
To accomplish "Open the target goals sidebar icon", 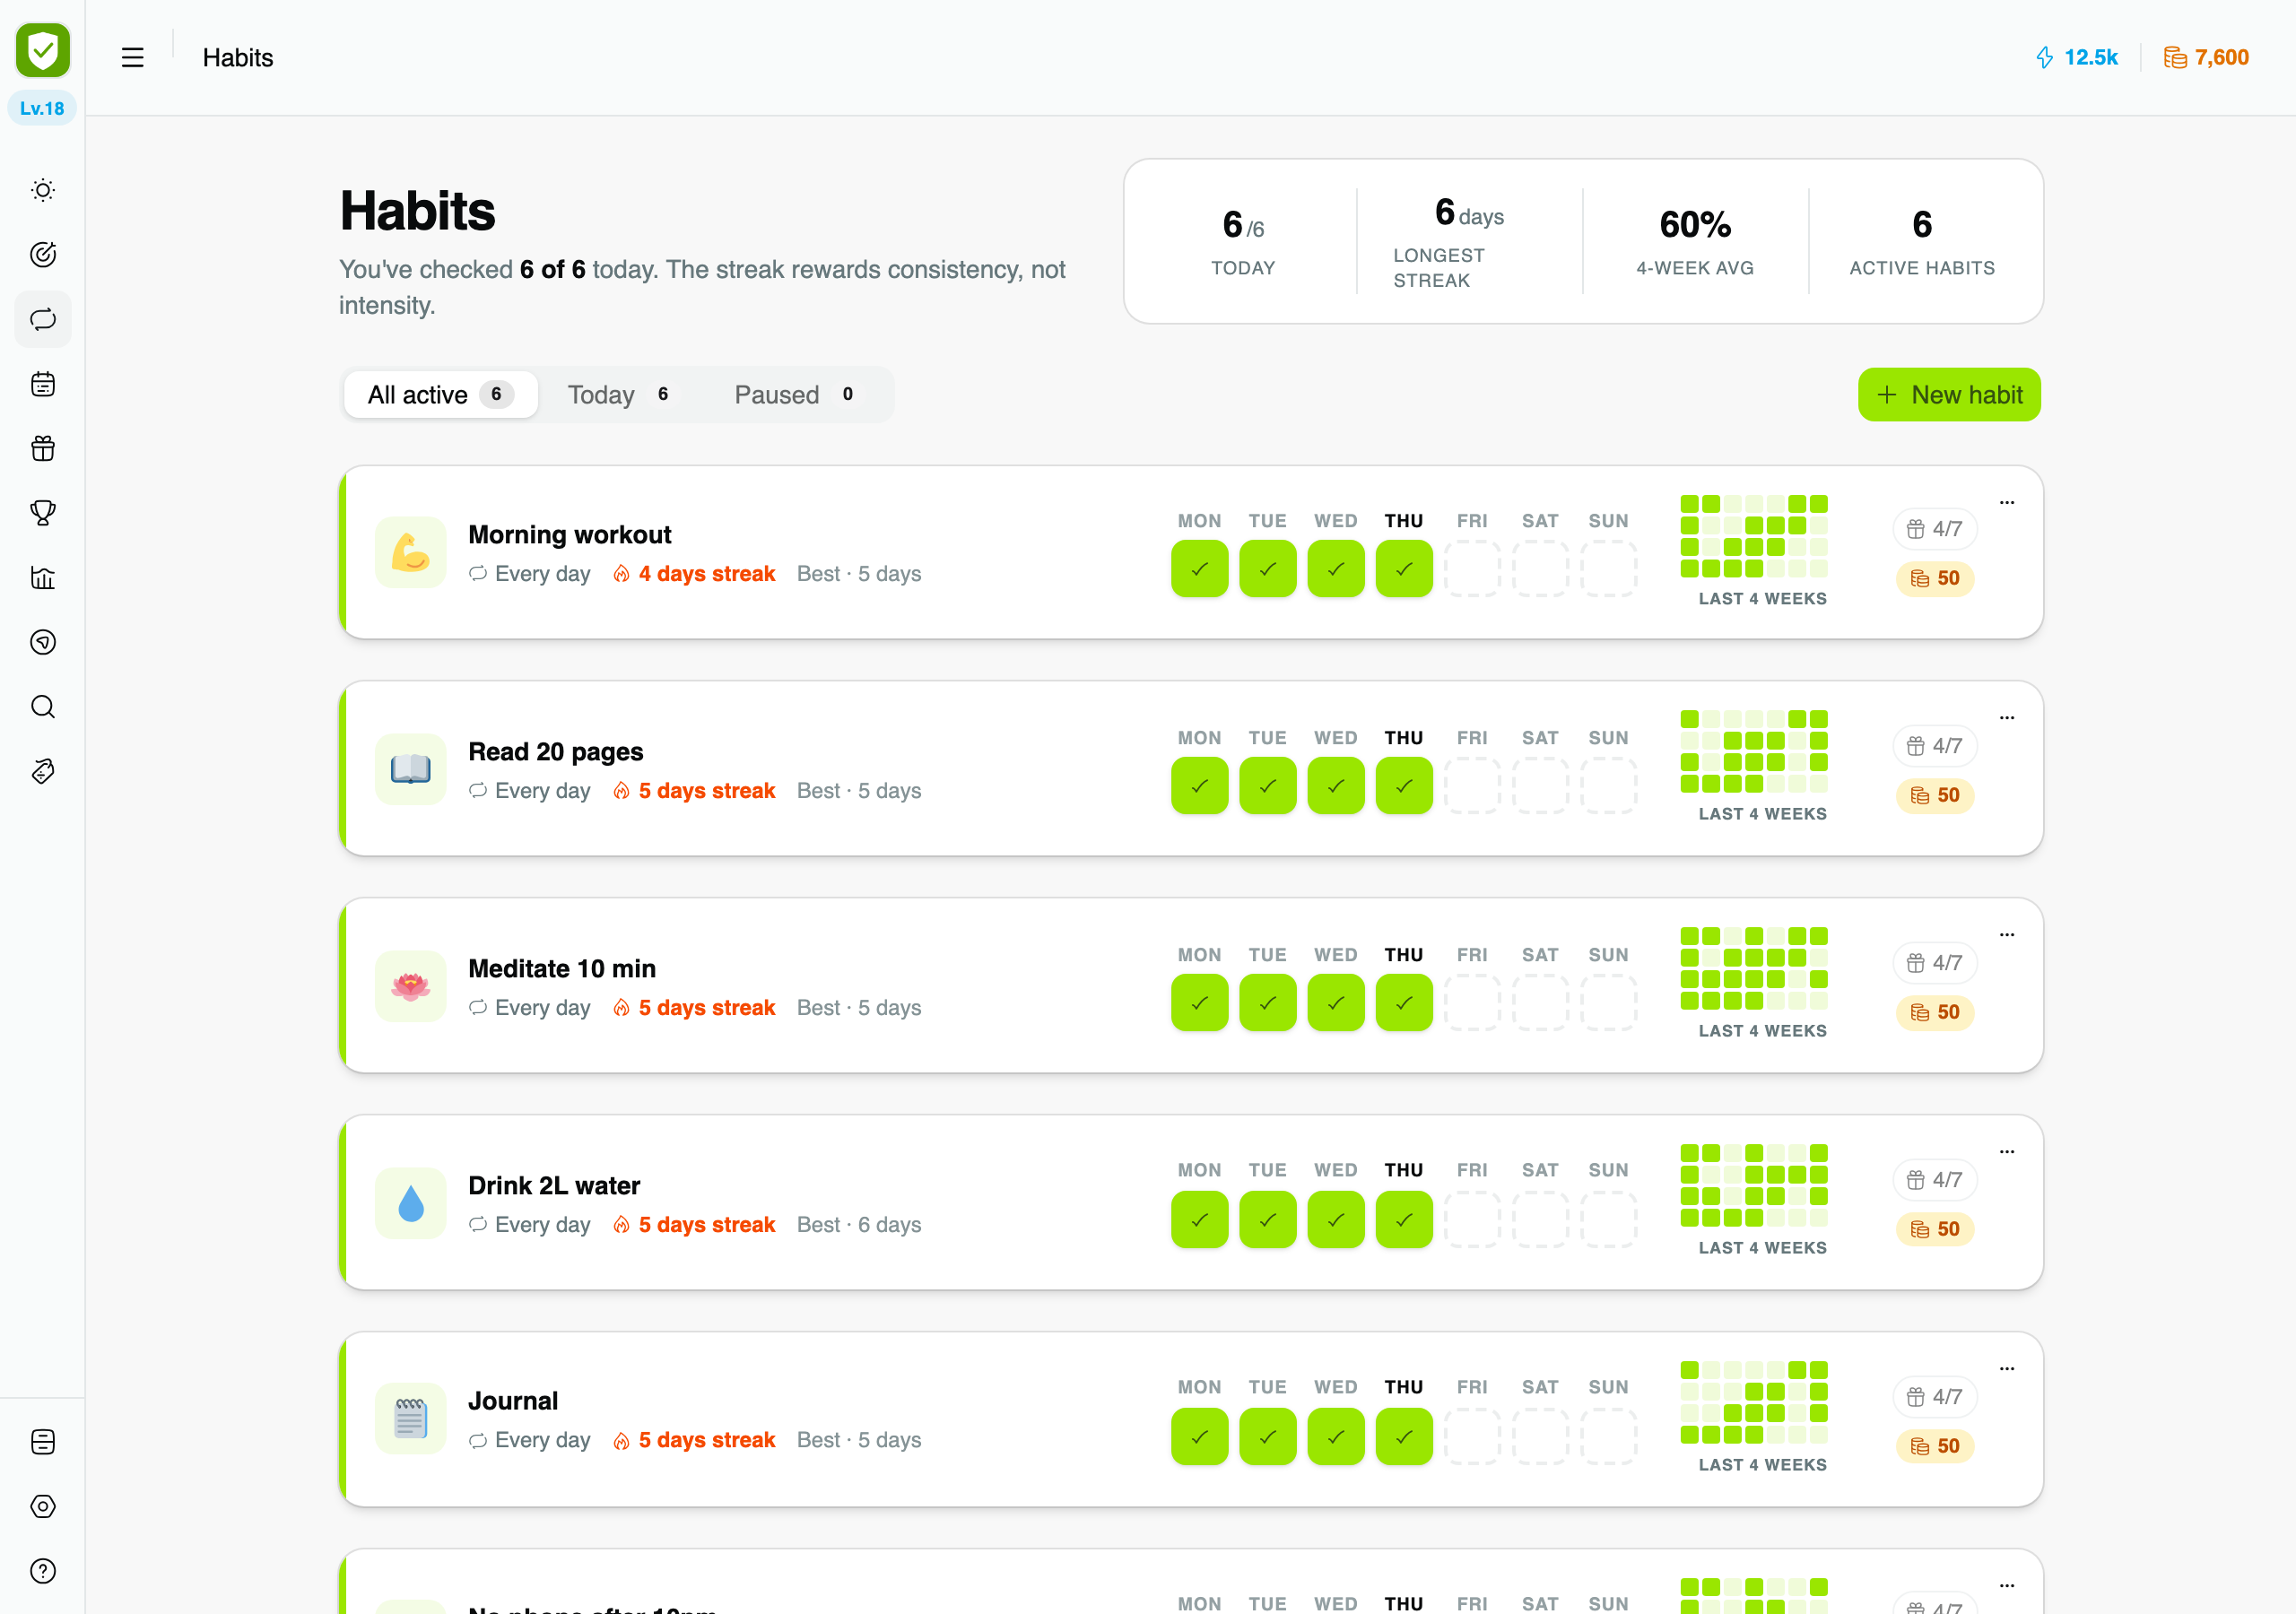I will tap(43, 254).
